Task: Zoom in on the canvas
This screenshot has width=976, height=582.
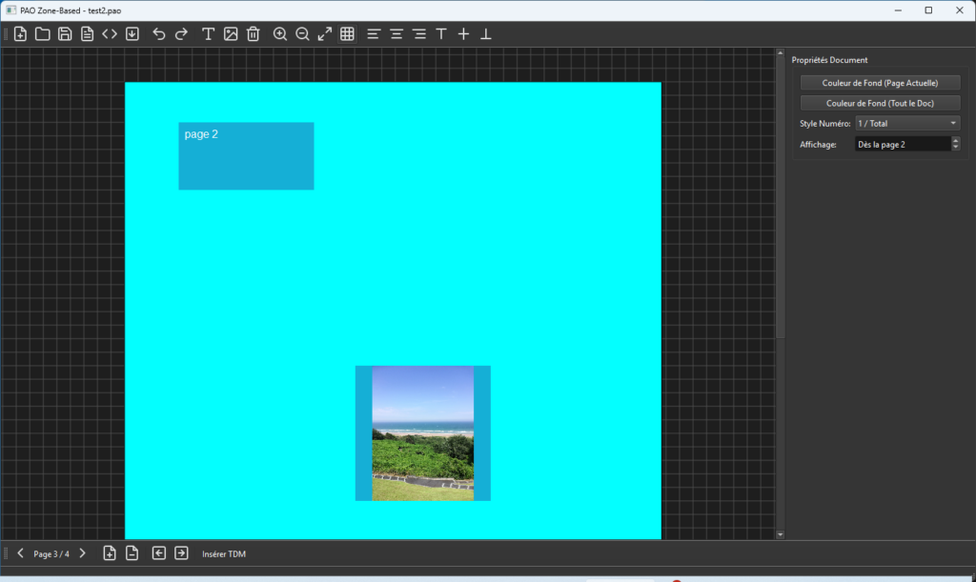Action: (x=280, y=34)
